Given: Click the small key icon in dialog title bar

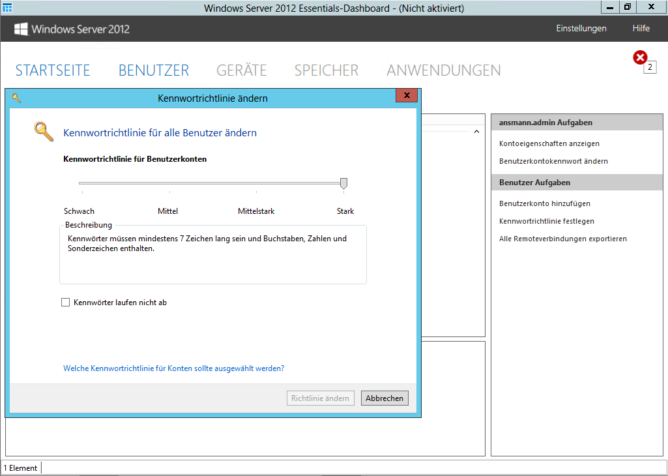Looking at the screenshot, I should pos(16,98).
